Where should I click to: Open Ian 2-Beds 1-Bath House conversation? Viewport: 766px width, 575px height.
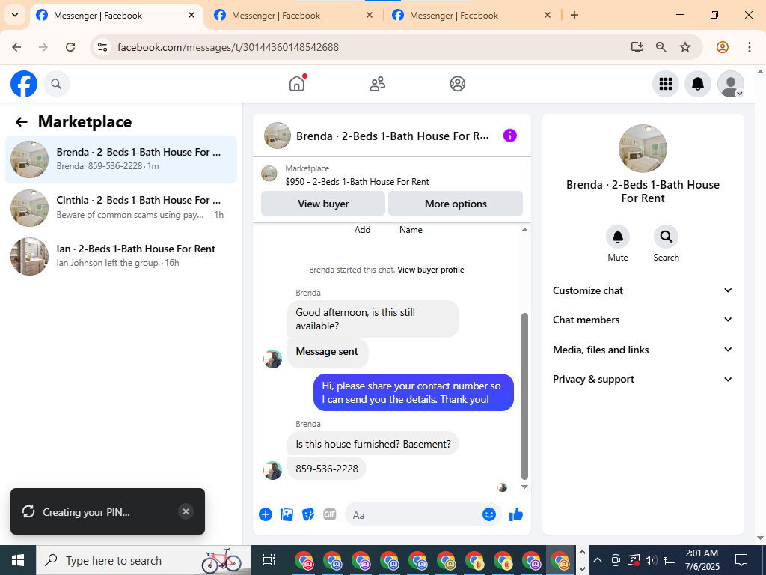121,256
